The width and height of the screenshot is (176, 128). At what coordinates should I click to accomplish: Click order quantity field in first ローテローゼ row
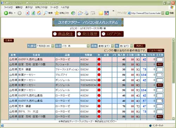point(160,59)
